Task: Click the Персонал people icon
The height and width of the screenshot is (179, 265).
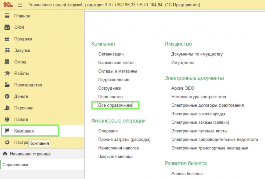Action: (7, 108)
